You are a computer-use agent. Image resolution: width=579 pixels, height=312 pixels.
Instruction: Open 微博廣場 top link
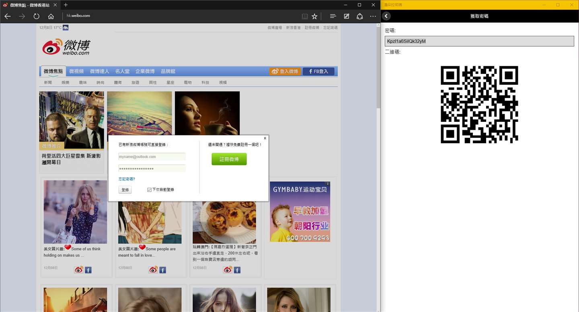[x=275, y=28]
